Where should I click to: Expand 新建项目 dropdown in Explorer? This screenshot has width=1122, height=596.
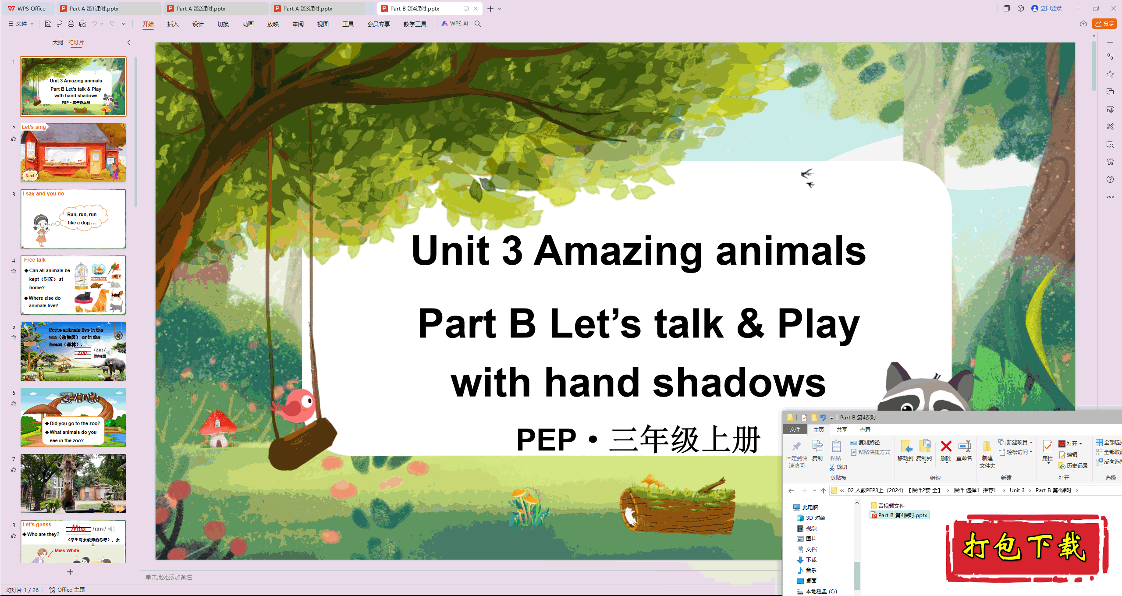pos(1031,443)
